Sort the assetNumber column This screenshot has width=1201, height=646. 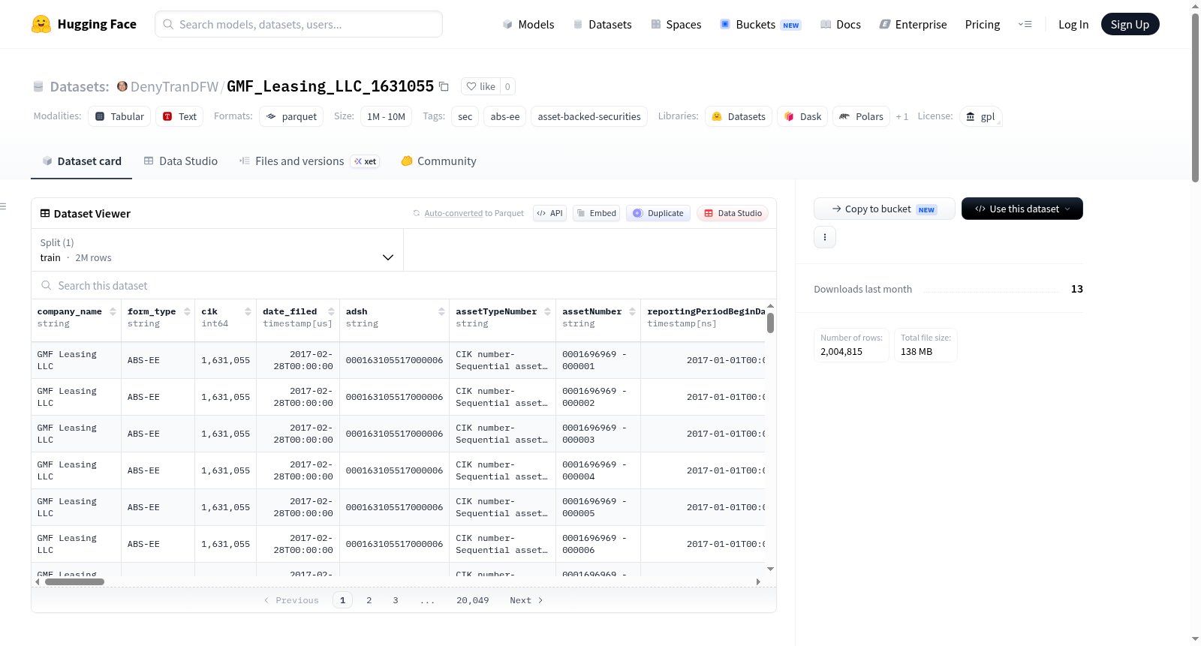pos(632,311)
